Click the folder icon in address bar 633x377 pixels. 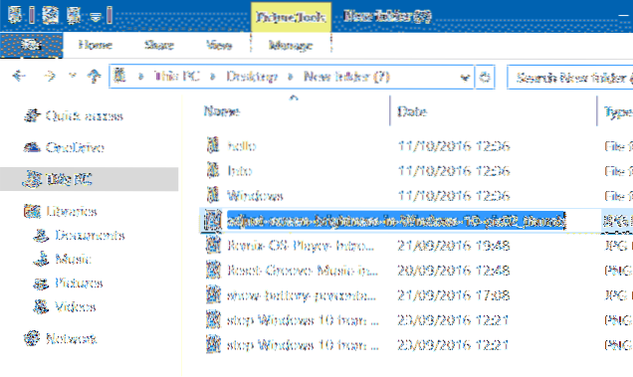point(119,76)
